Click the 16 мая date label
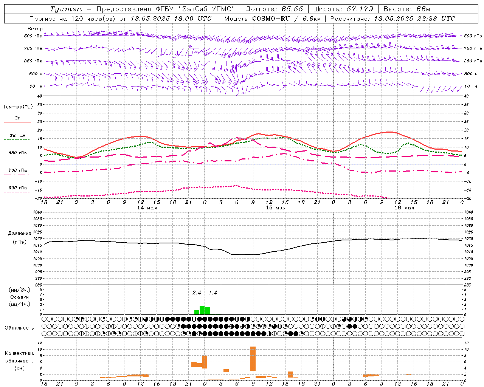Image resolution: width=484 pixels, height=387 pixels. (x=404, y=208)
